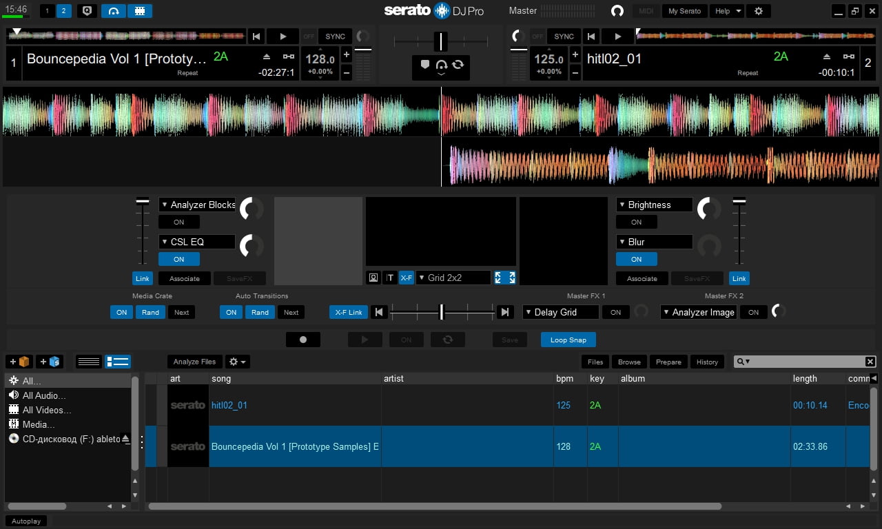The height and width of the screenshot is (529, 882).
Task: Open the headphone cue panel button
Action: [114, 11]
